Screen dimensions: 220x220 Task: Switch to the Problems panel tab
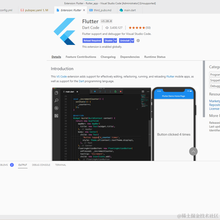(4, 165)
